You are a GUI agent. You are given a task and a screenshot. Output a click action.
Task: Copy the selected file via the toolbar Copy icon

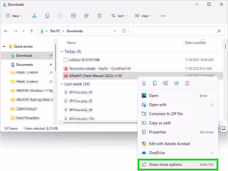[x=47, y=16]
